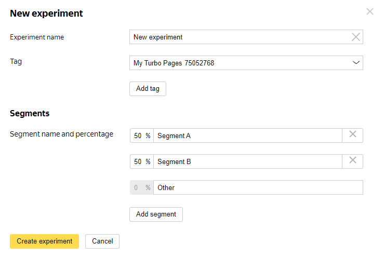Click the Tag field label
The height and width of the screenshot is (257, 384).
(x=16, y=62)
